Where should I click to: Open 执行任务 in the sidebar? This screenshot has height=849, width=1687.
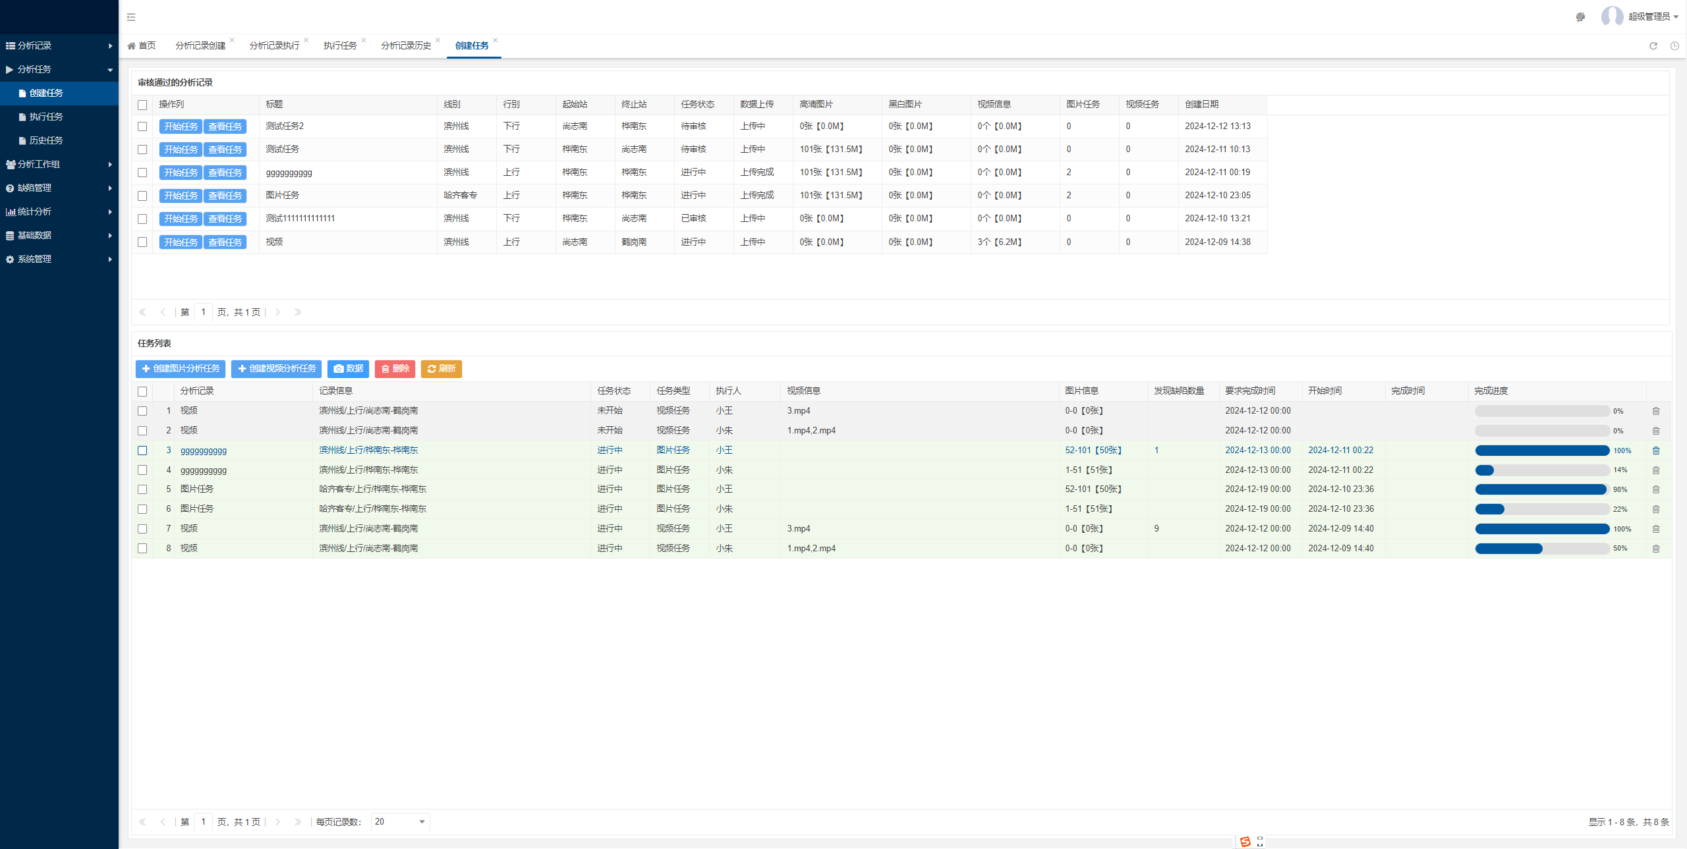(x=59, y=117)
